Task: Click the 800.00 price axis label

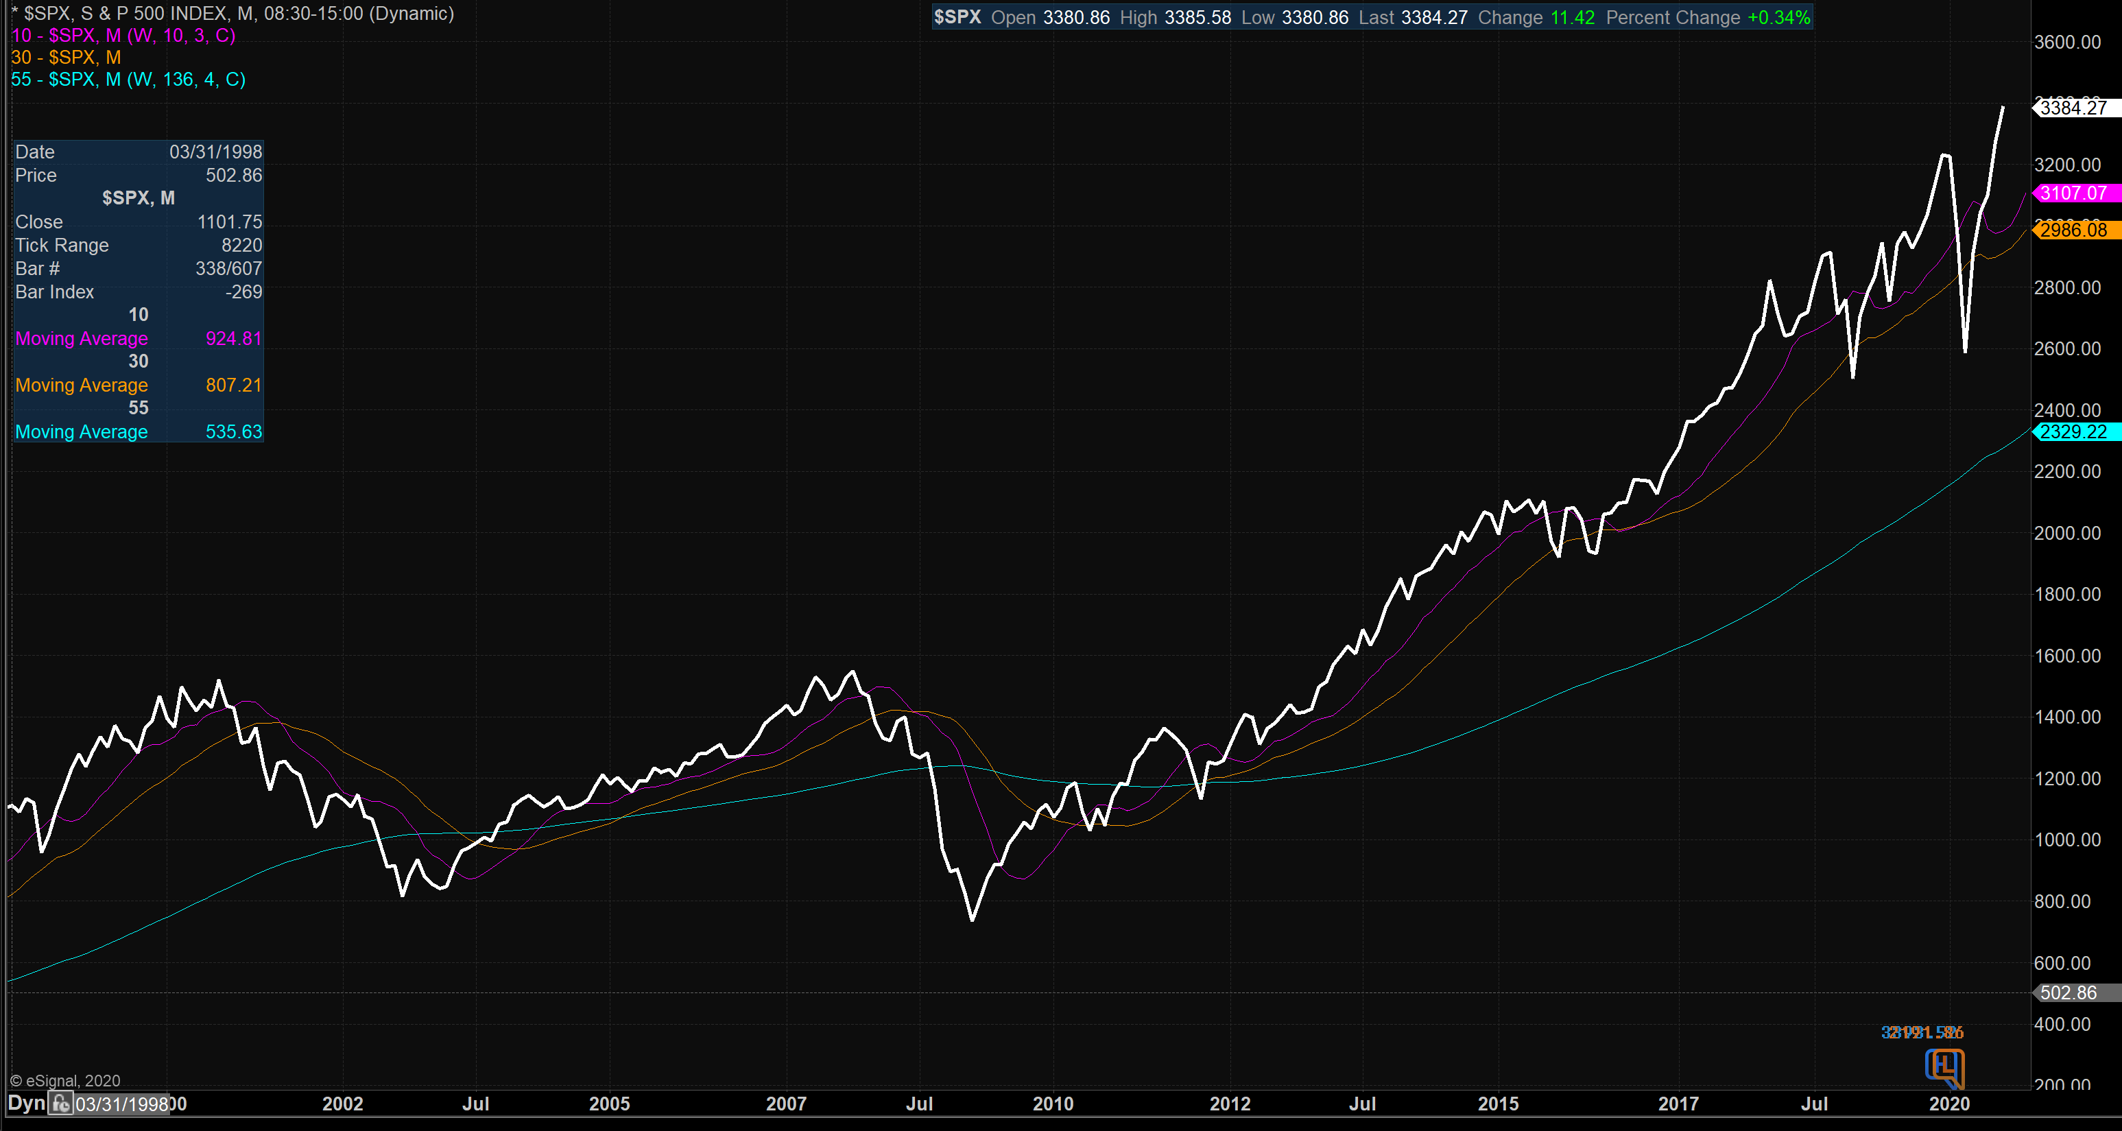Action: point(2063,901)
